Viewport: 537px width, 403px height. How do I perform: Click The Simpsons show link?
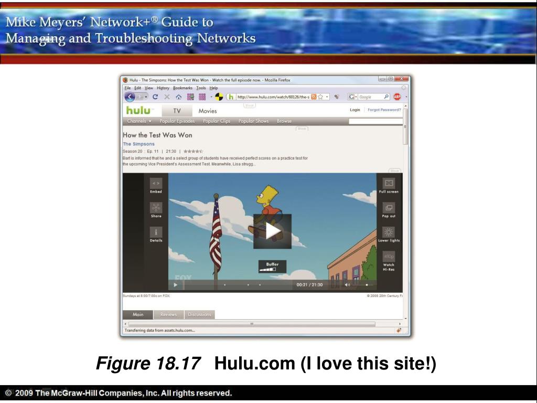[138, 144]
